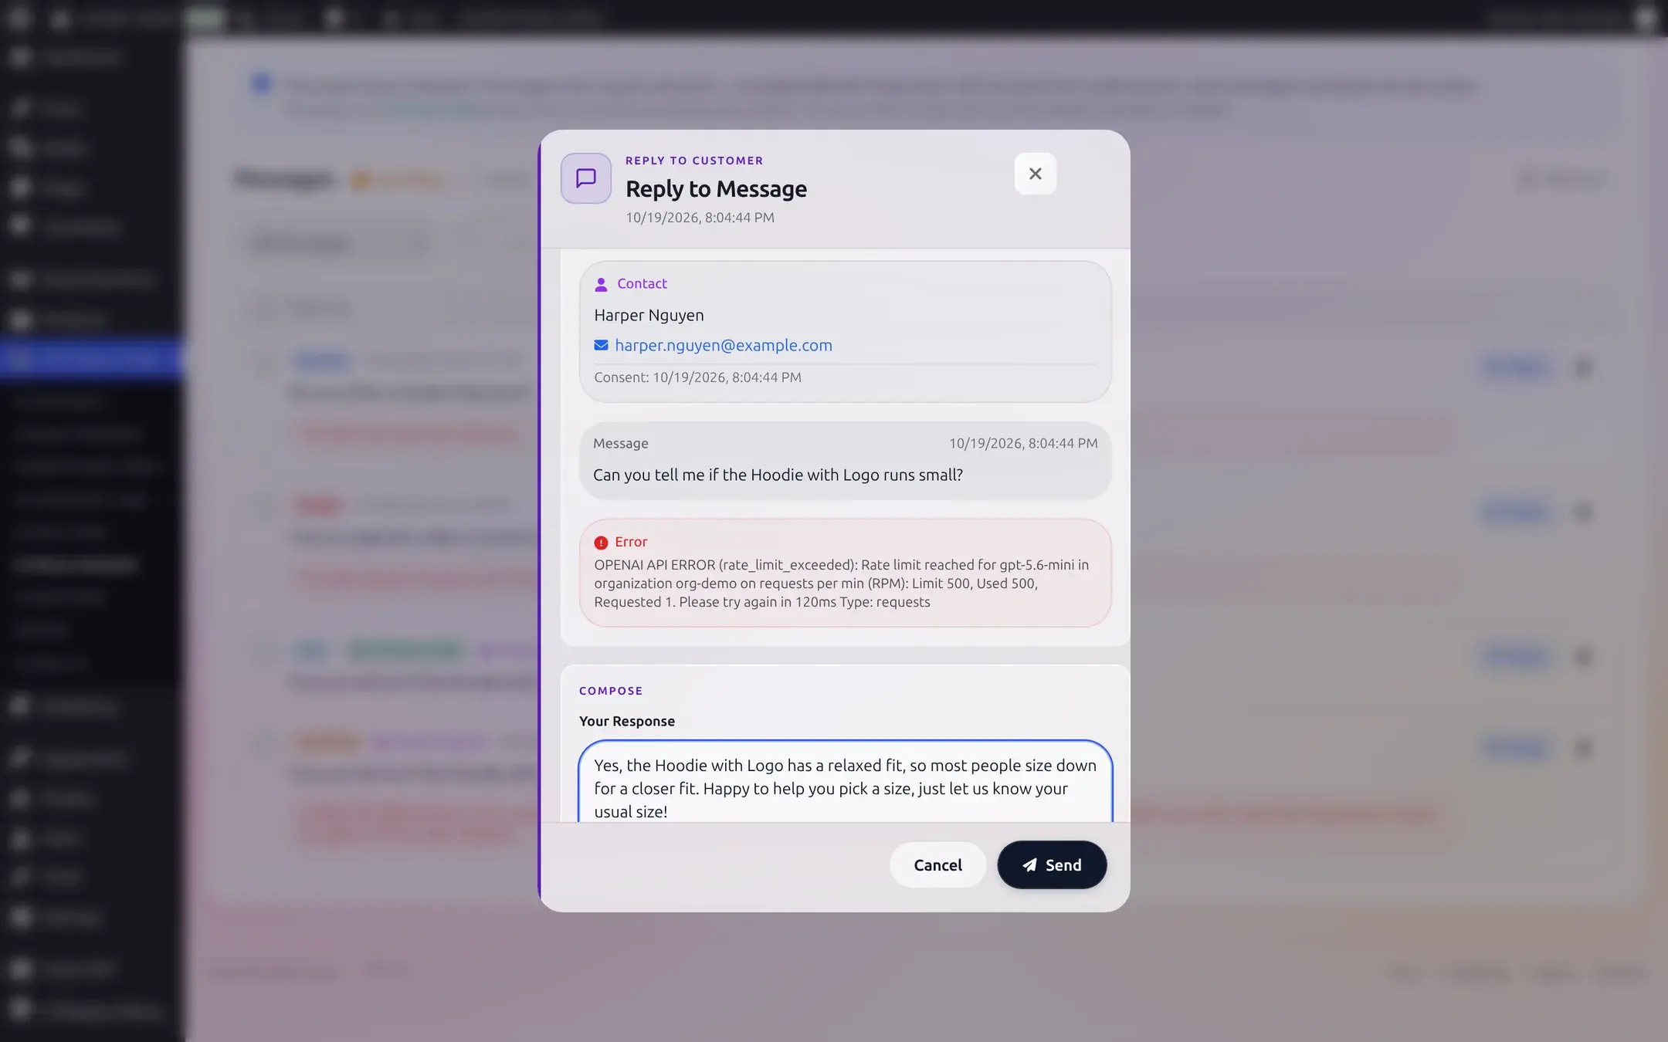Click the OpenAI rate limit error text
The height and width of the screenshot is (1042, 1668).
(x=842, y=584)
